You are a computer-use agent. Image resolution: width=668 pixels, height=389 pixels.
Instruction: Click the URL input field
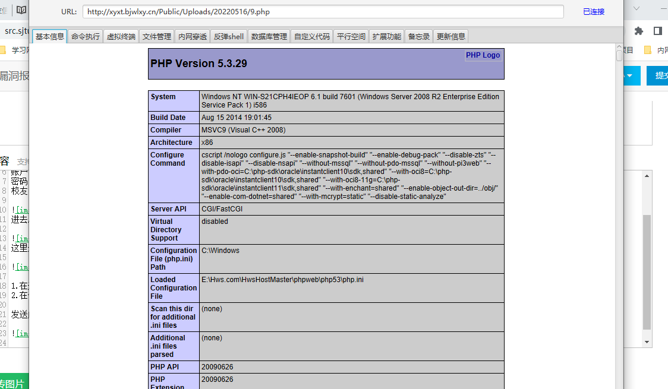click(x=323, y=11)
